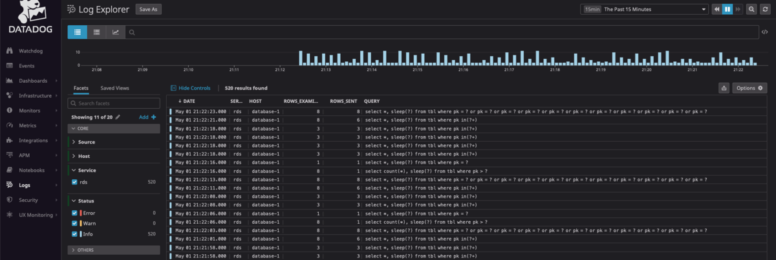Expand the OTHERS facet group
This screenshot has height=260, width=776.
pos(114,250)
